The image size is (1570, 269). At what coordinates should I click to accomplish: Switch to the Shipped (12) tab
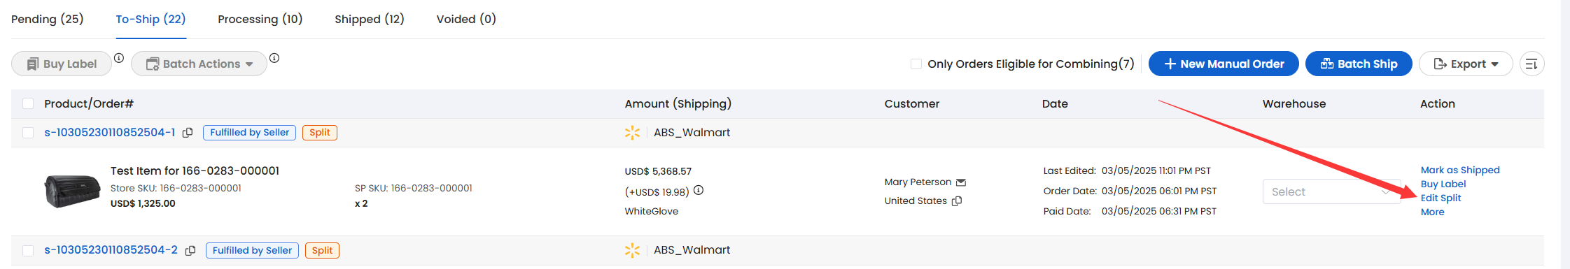point(369,19)
